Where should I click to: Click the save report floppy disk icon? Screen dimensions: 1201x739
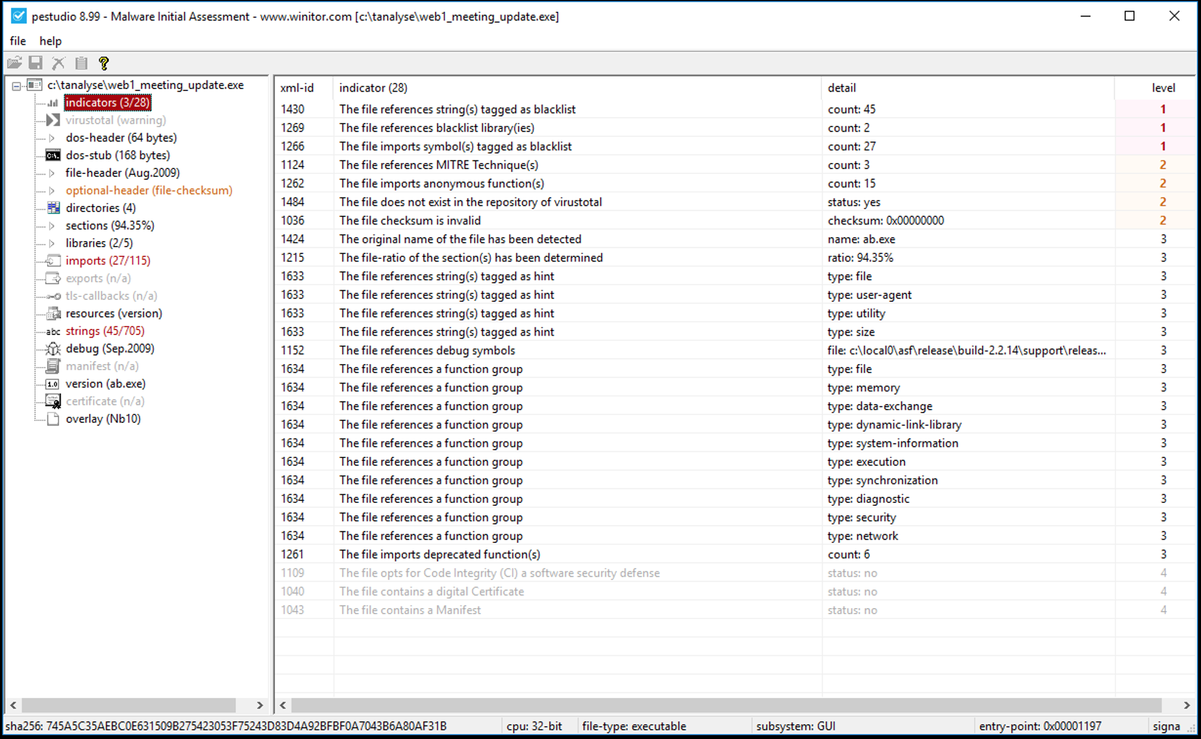[x=36, y=62]
